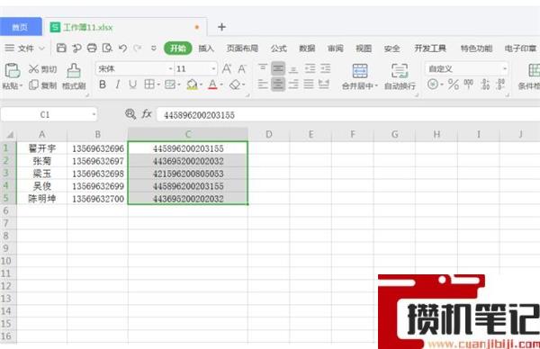
Task: Open Print Preview icon
Action: [x=107, y=48]
